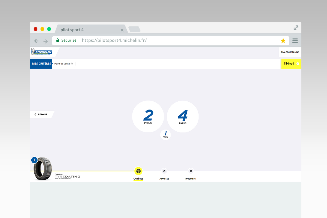Select the MES CRITÈRES tab

tap(41, 63)
